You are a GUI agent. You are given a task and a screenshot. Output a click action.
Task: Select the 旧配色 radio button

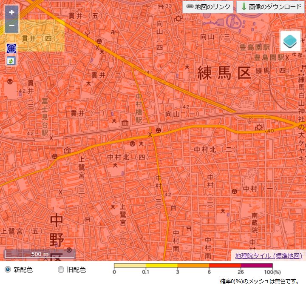point(61,270)
